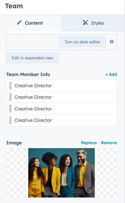Add a new Team Member Info item
Viewport: 125px width, 203px height.
click(111, 74)
